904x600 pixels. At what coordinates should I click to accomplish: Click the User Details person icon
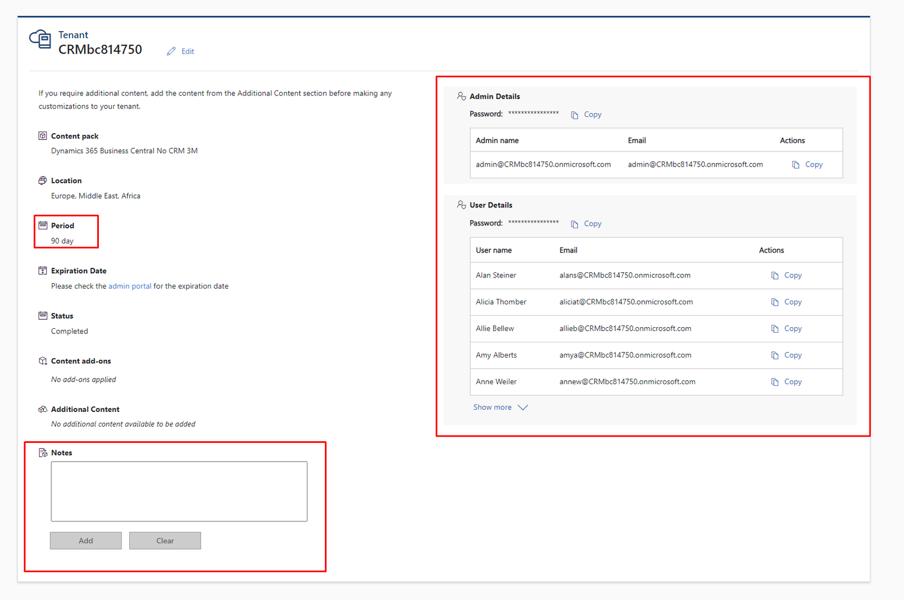click(462, 205)
